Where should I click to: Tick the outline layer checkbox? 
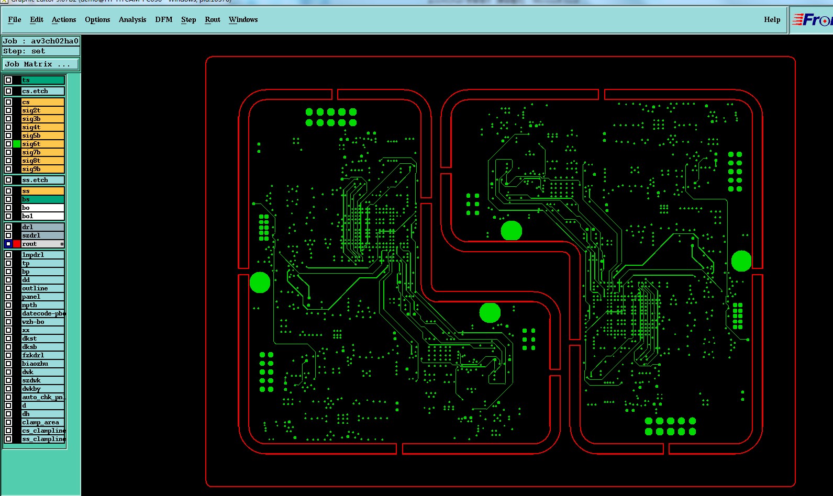[x=8, y=288]
